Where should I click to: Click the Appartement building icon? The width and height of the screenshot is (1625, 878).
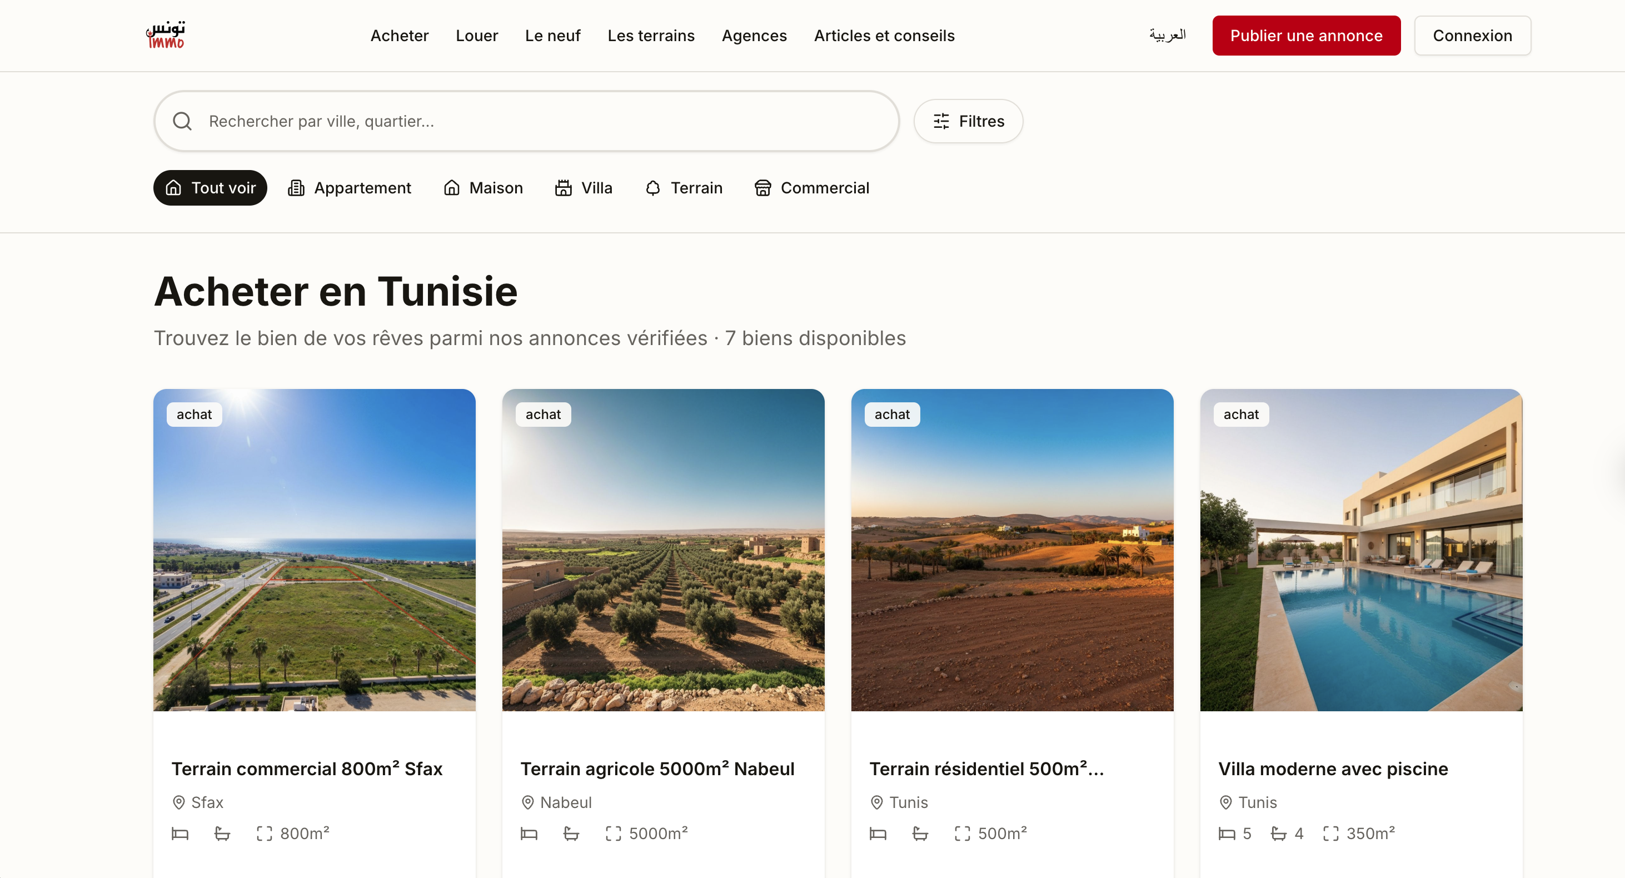[x=296, y=188]
